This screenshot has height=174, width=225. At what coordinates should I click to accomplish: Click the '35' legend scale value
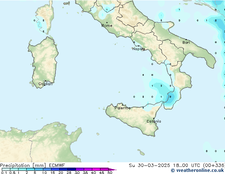(85, 173)
